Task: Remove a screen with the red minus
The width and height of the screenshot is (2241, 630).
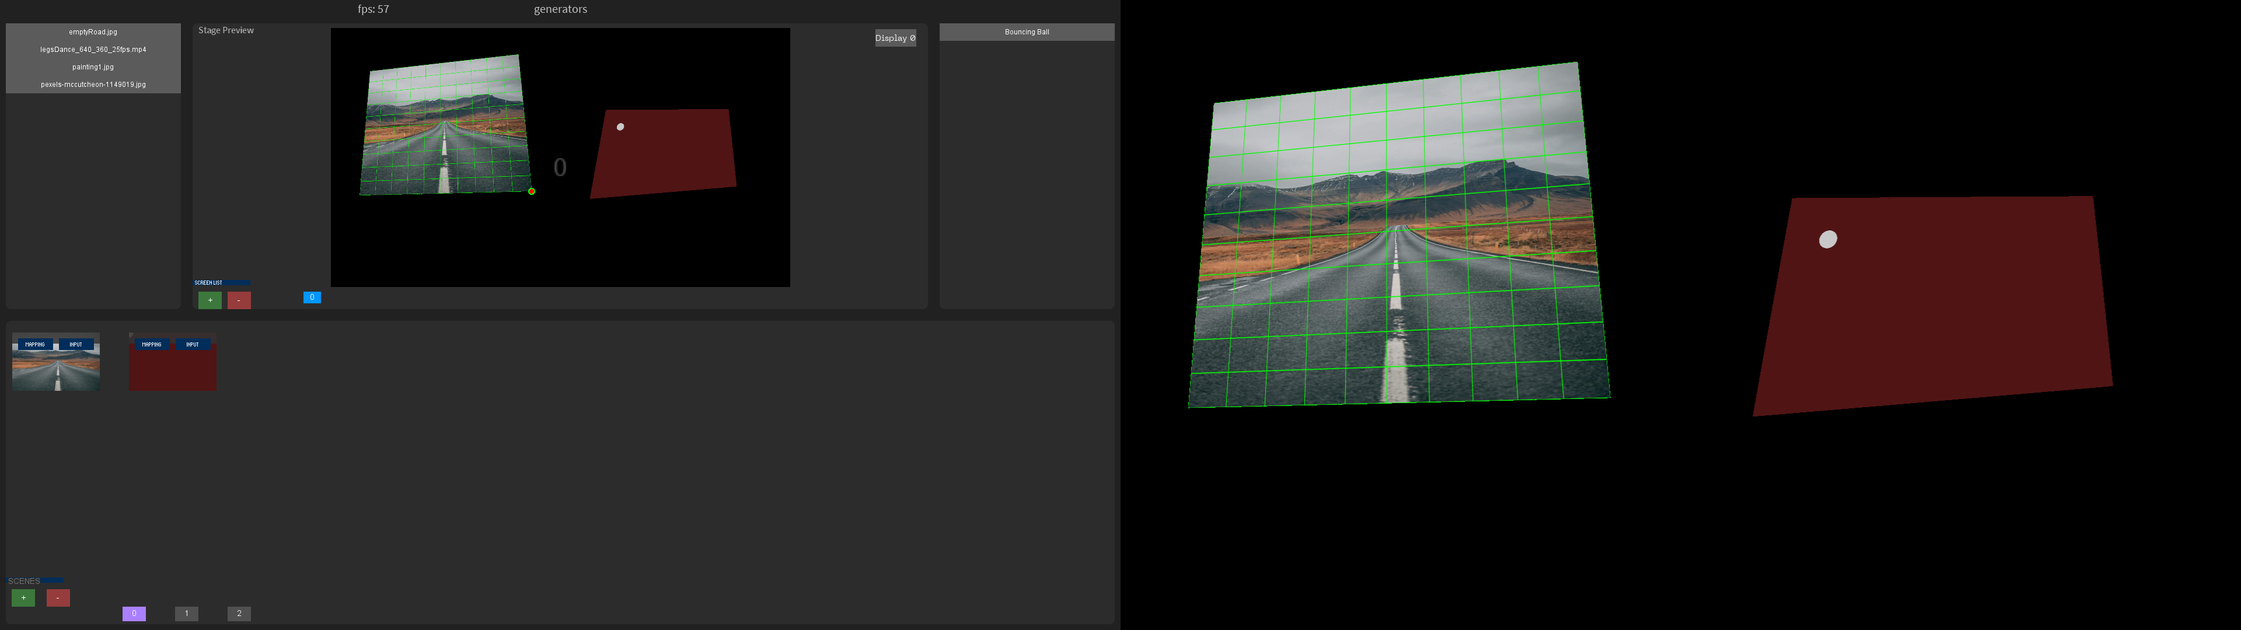Action: pos(239,299)
